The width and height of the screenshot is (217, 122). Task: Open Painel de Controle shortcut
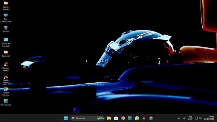(6, 42)
